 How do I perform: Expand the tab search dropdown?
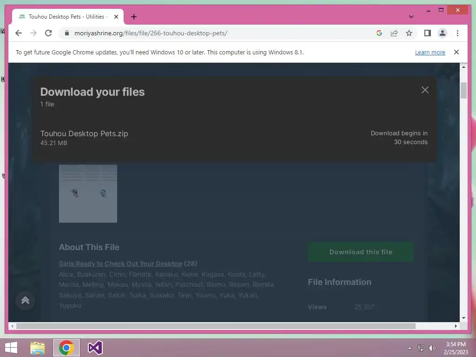(411, 17)
